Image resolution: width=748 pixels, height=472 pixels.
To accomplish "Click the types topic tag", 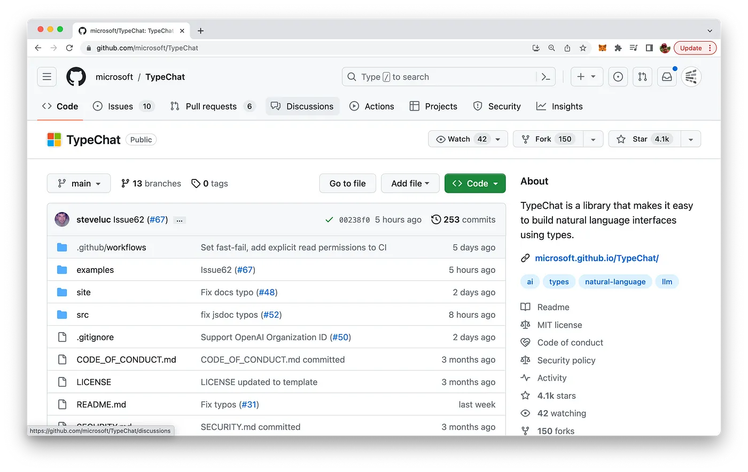I will 559,281.
